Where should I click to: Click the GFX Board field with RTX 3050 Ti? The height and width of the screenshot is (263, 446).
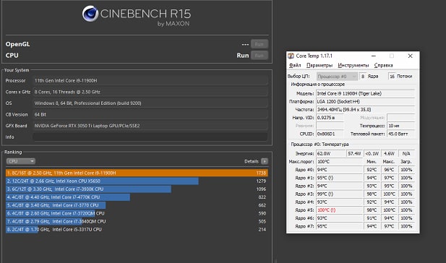click(150, 126)
